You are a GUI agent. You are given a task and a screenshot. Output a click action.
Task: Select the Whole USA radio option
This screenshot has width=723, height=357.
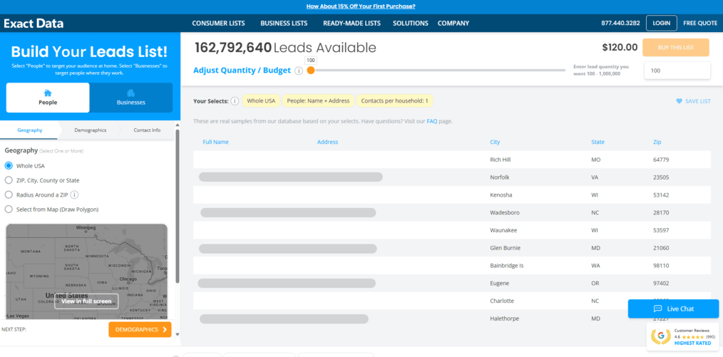point(9,166)
